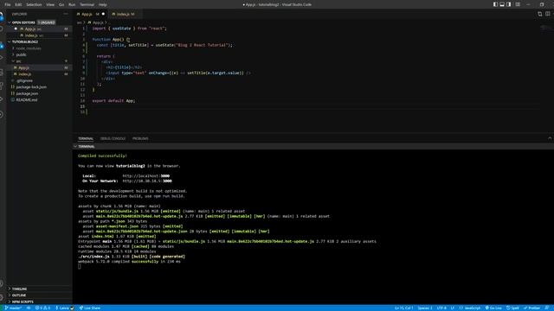Click Live Share in status bar
Viewport: 554px width, 311px height.
click(90, 308)
